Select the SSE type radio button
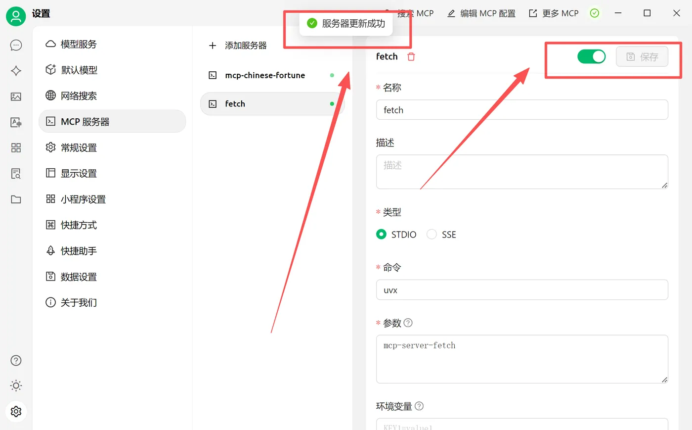 tap(431, 234)
